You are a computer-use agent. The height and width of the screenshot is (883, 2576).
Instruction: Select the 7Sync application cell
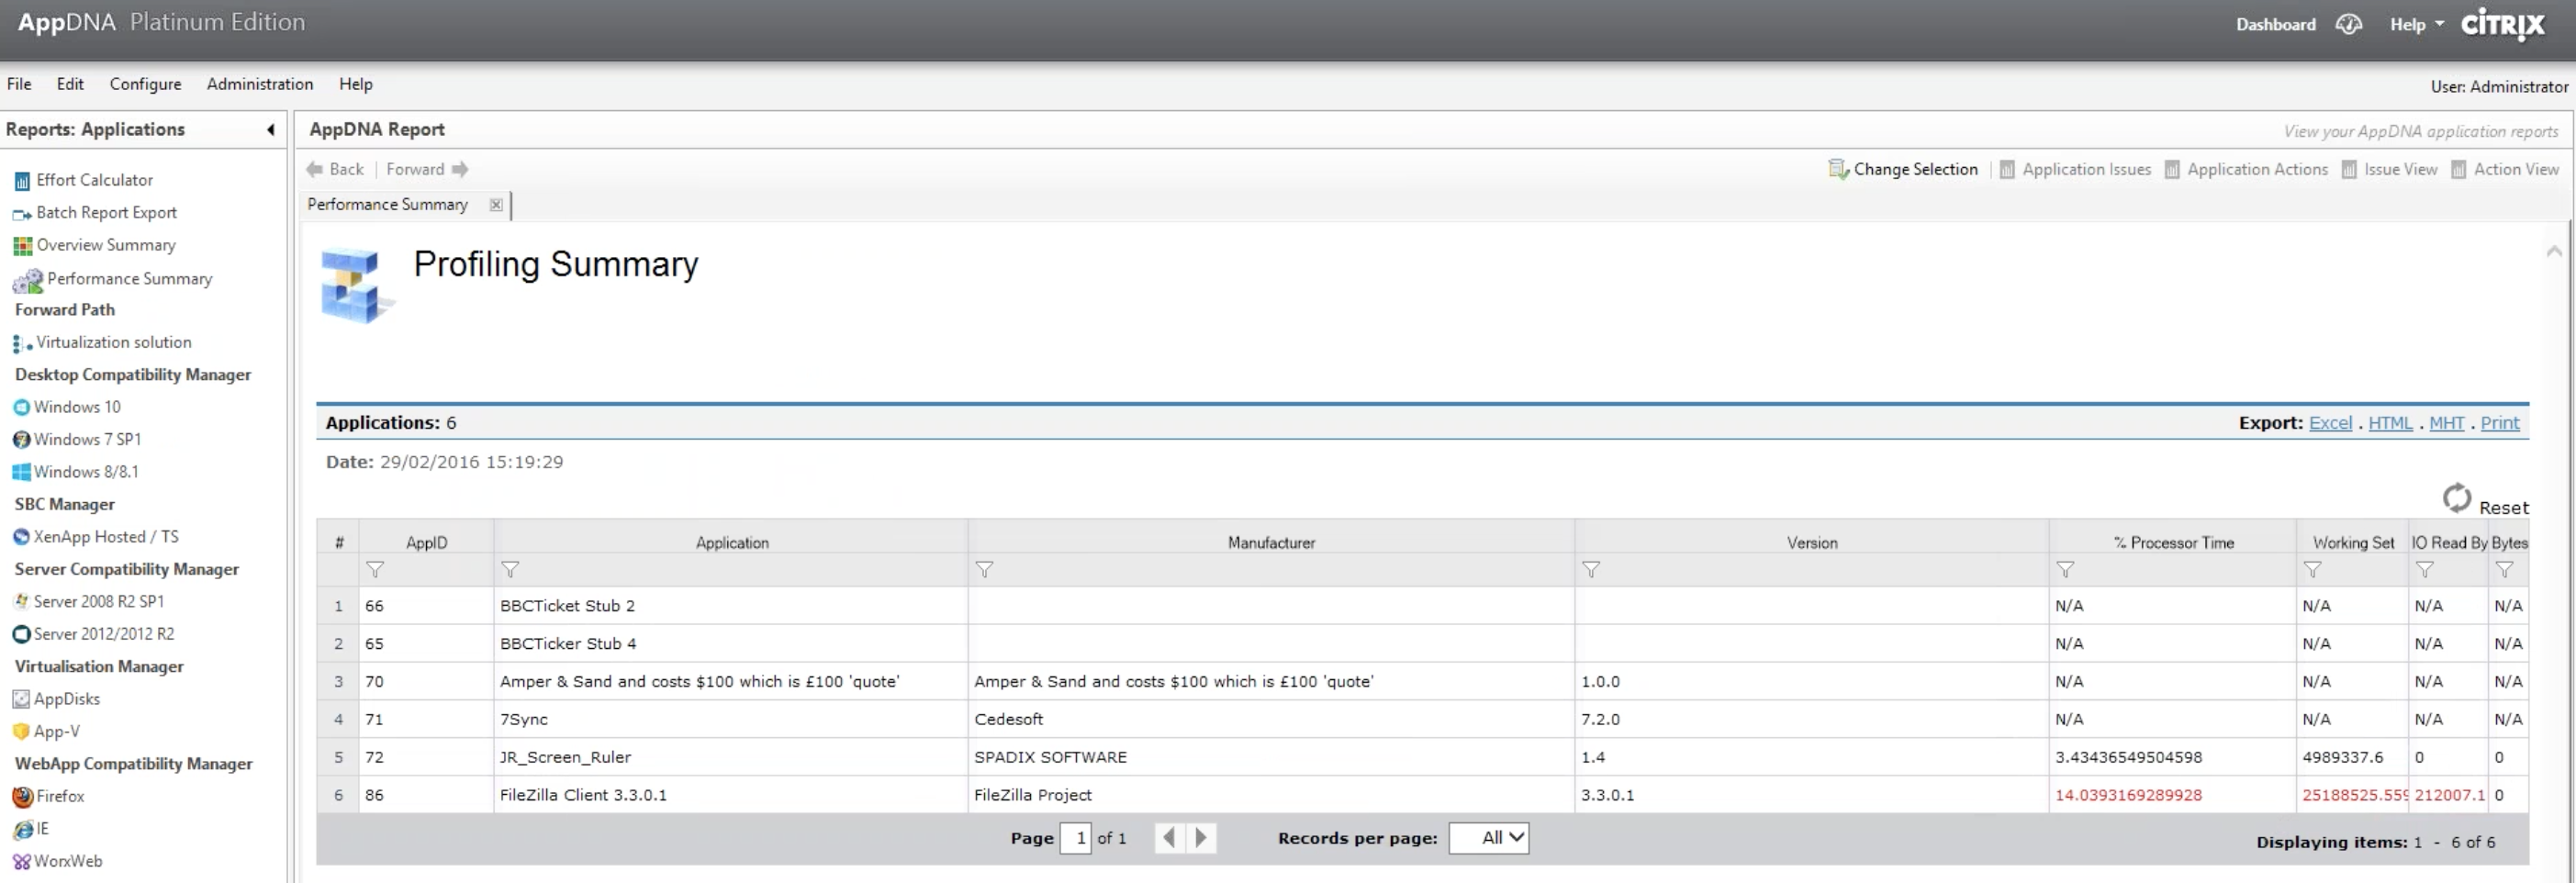coord(730,720)
